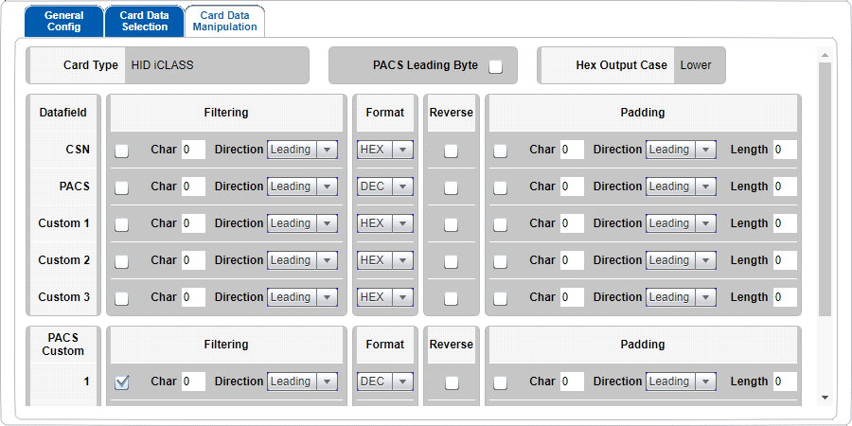
Task: Select the Card Data Manipulation tab
Action: 224,21
